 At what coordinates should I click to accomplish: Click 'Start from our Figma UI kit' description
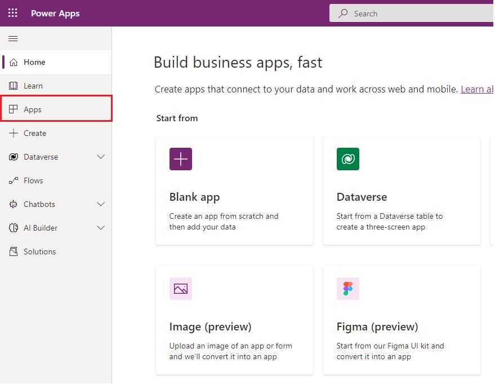(390, 351)
